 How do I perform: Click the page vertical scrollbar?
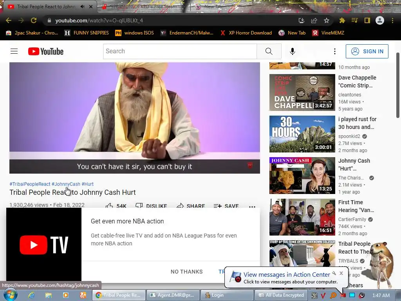pyautogui.click(x=398, y=86)
